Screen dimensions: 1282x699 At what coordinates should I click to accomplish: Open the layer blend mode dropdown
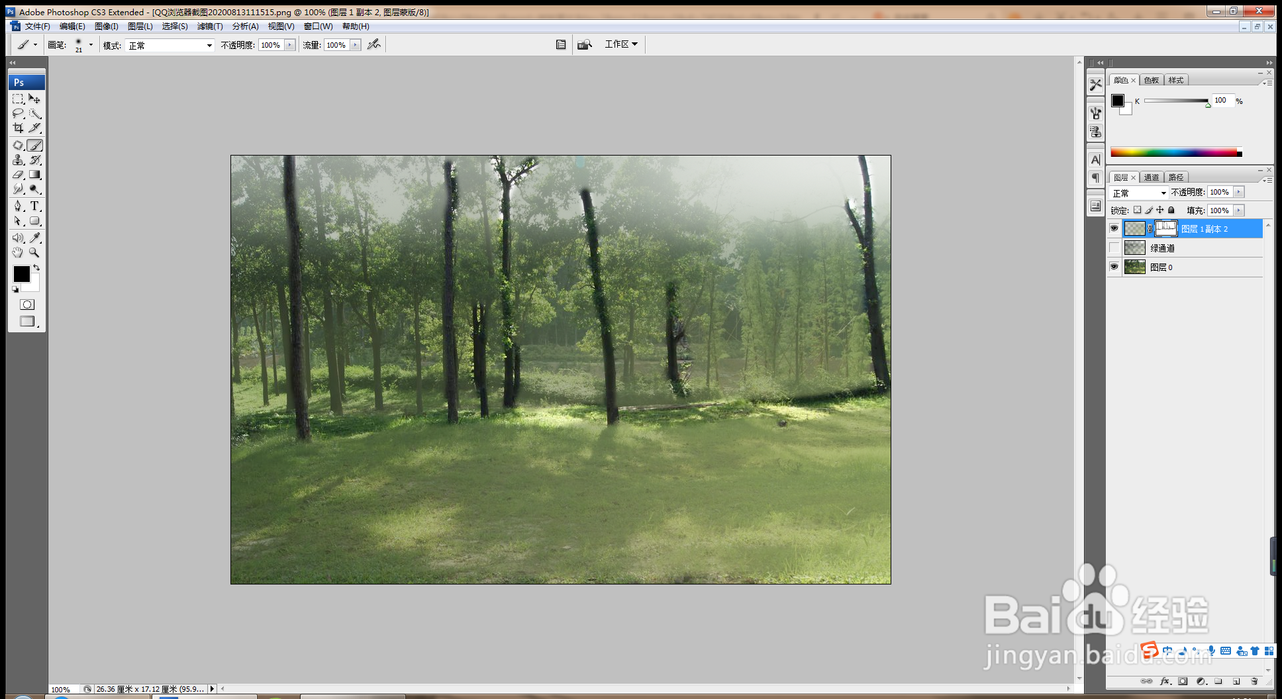tap(1139, 193)
